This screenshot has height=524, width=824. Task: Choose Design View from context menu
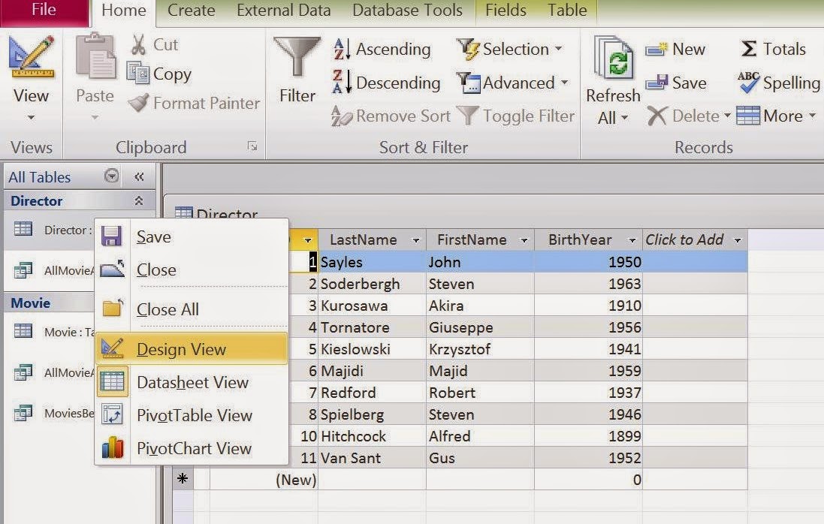pos(180,349)
